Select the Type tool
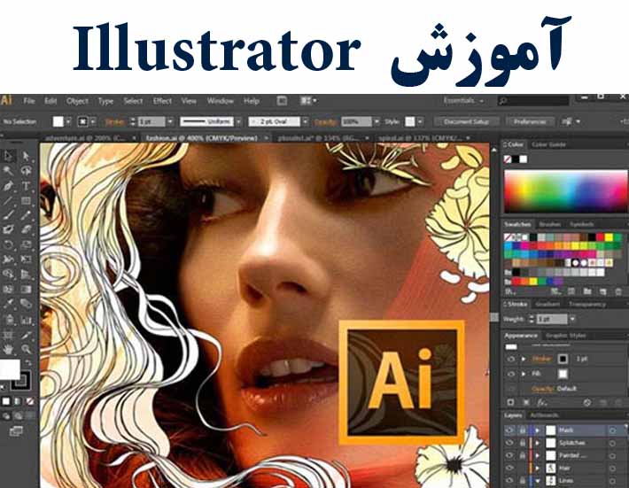629x488 pixels. pyautogui.click(x=26, y=186)
